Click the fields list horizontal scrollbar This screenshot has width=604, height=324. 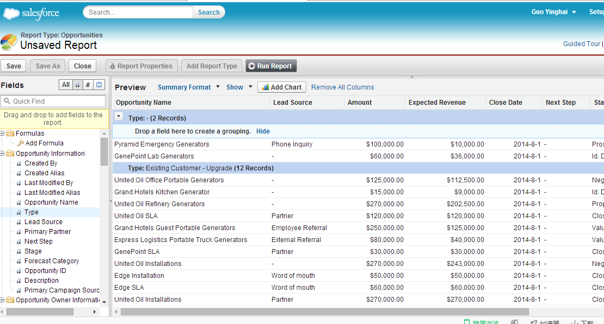[40, 312]
